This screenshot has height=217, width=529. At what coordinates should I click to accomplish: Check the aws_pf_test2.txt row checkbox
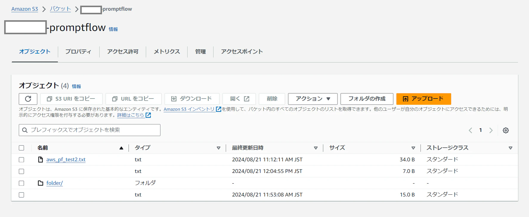(21, 160)
